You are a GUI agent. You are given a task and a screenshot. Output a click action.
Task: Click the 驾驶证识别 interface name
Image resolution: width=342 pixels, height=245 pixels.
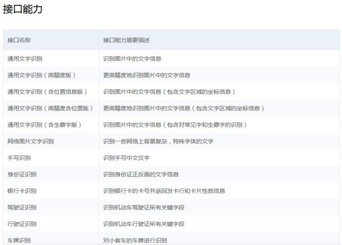[x=22, y=207]
